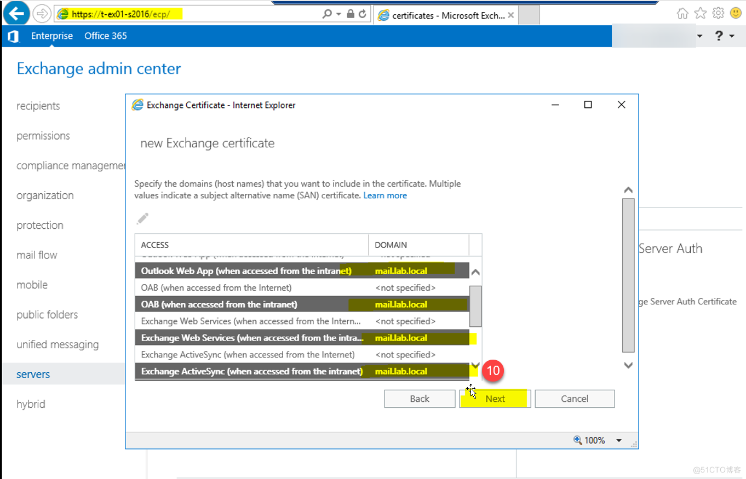Screen dimensions: 746x479
Task: Open the browser Tools gear icon
Action: click(x=718, y=13)
